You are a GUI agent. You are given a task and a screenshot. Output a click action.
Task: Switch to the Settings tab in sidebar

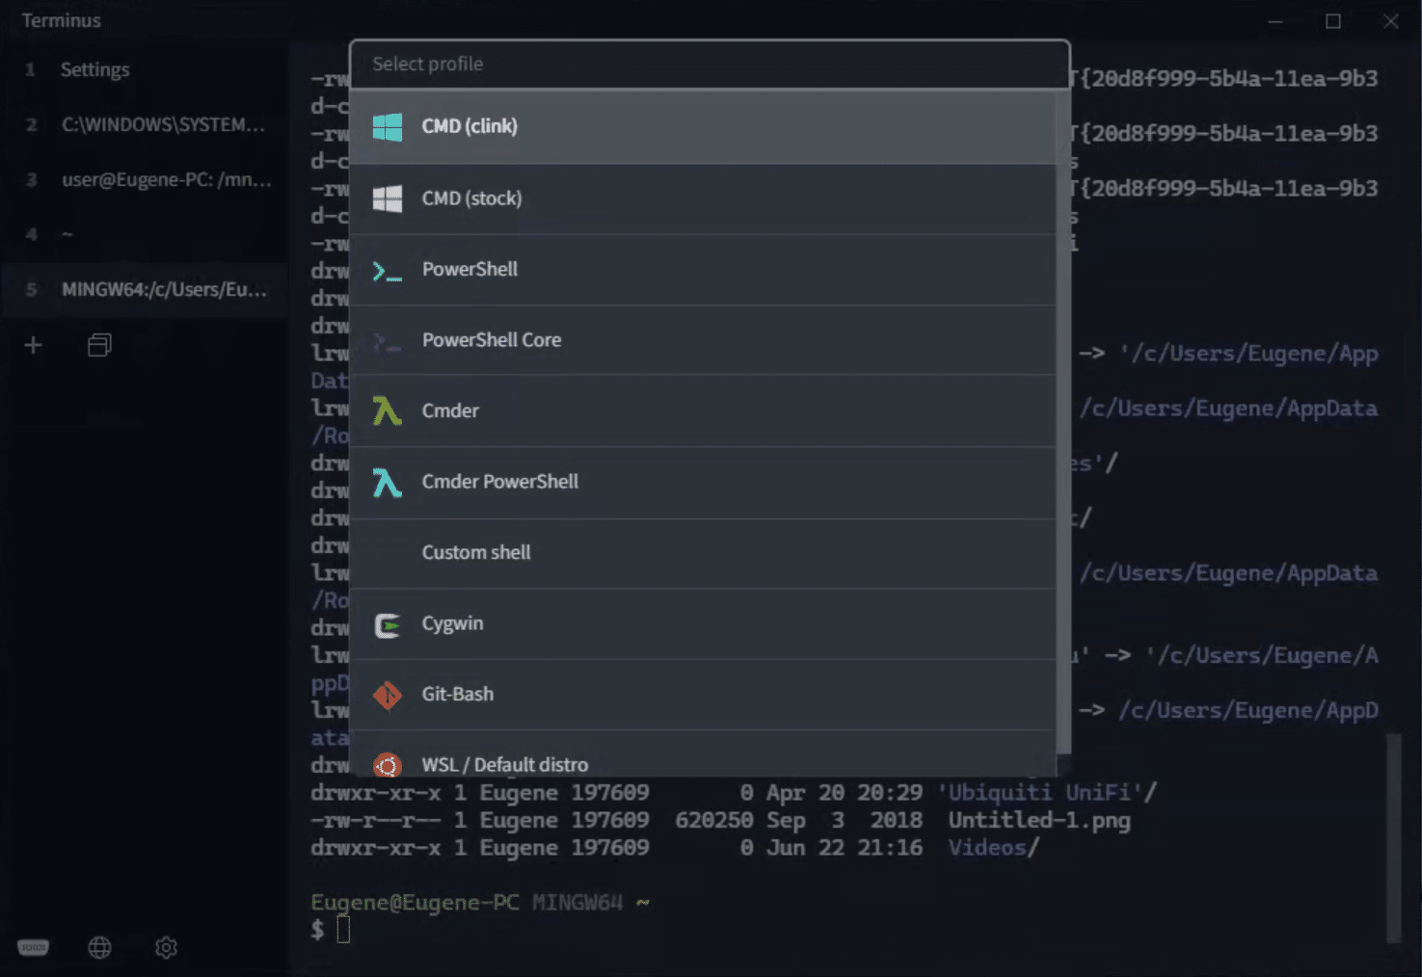[x=94, y=69]
